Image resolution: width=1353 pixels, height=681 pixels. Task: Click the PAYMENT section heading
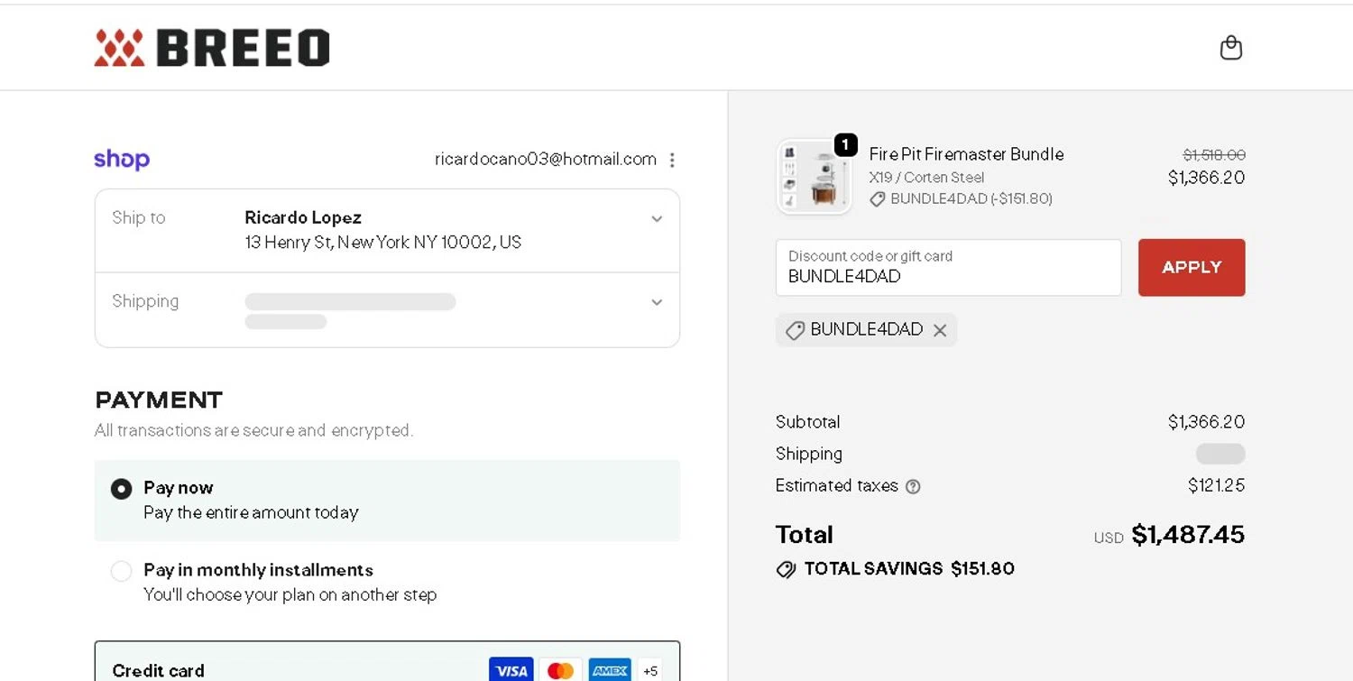[159, 400]
